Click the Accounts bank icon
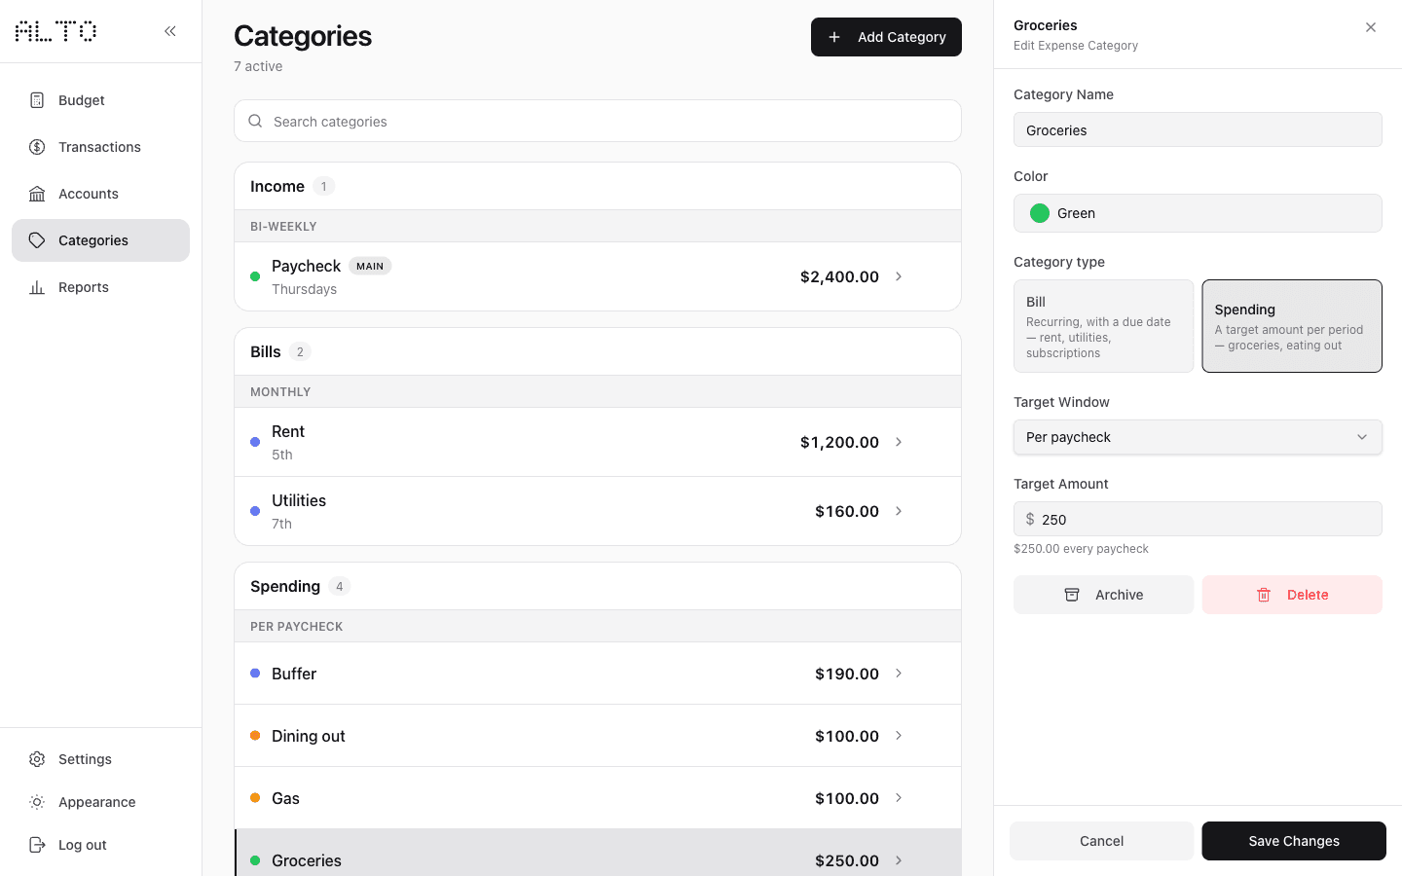 (37, 194)
